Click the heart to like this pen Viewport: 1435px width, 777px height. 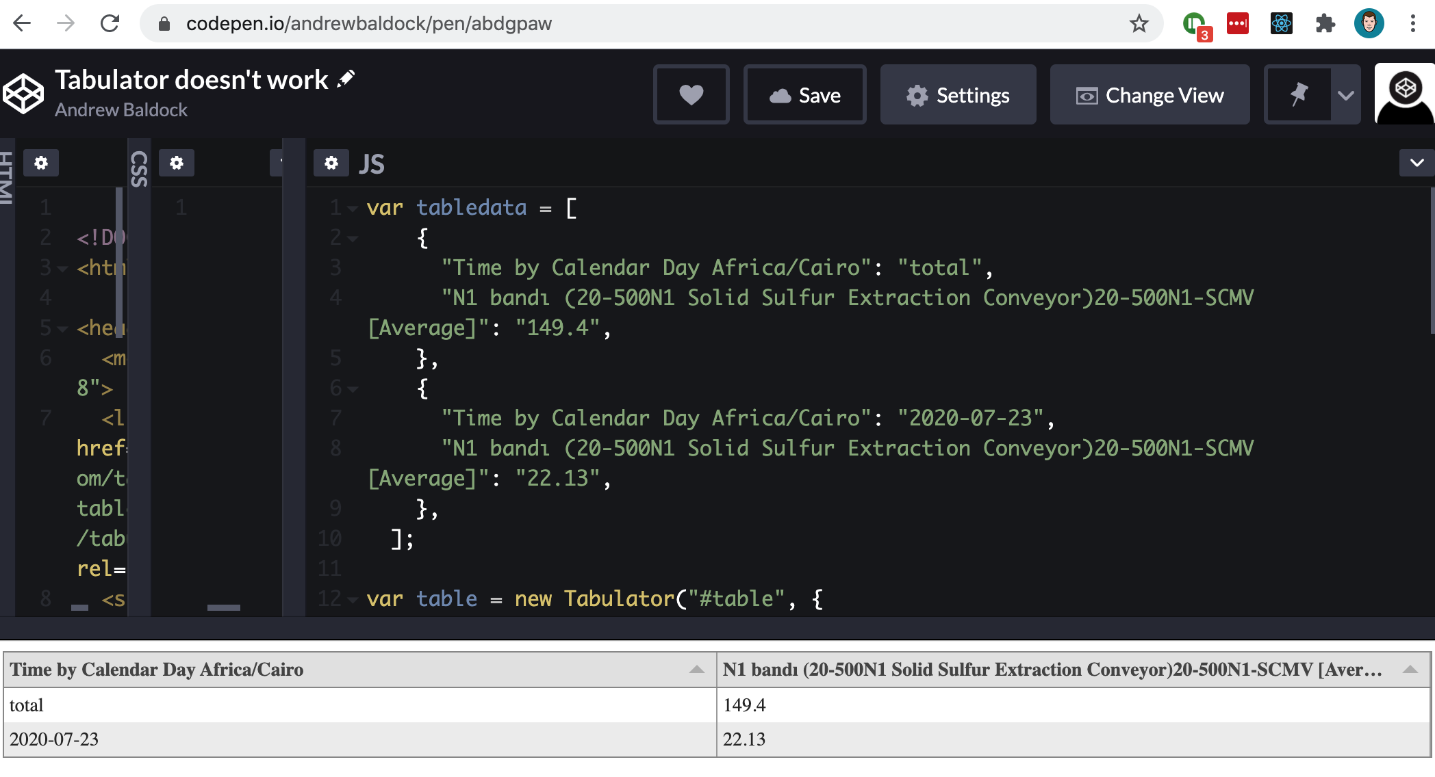point(691,94)
